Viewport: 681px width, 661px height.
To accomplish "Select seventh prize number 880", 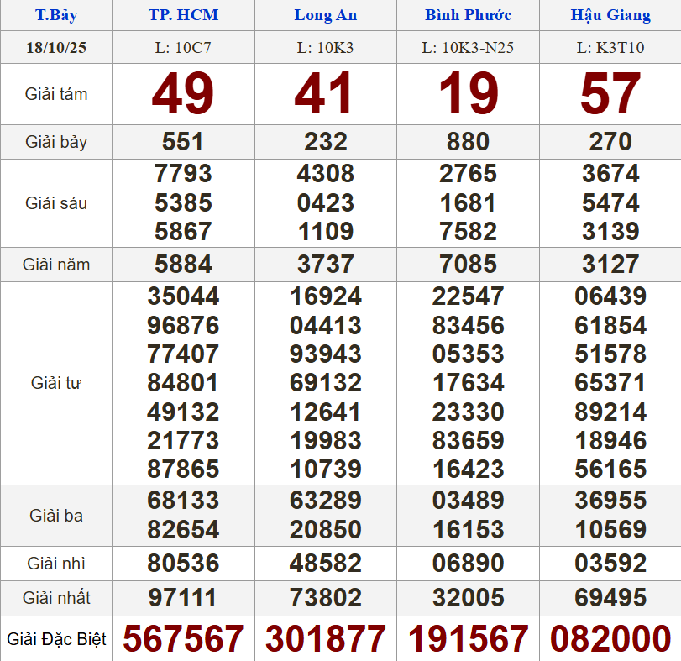I will pos(468,142).
